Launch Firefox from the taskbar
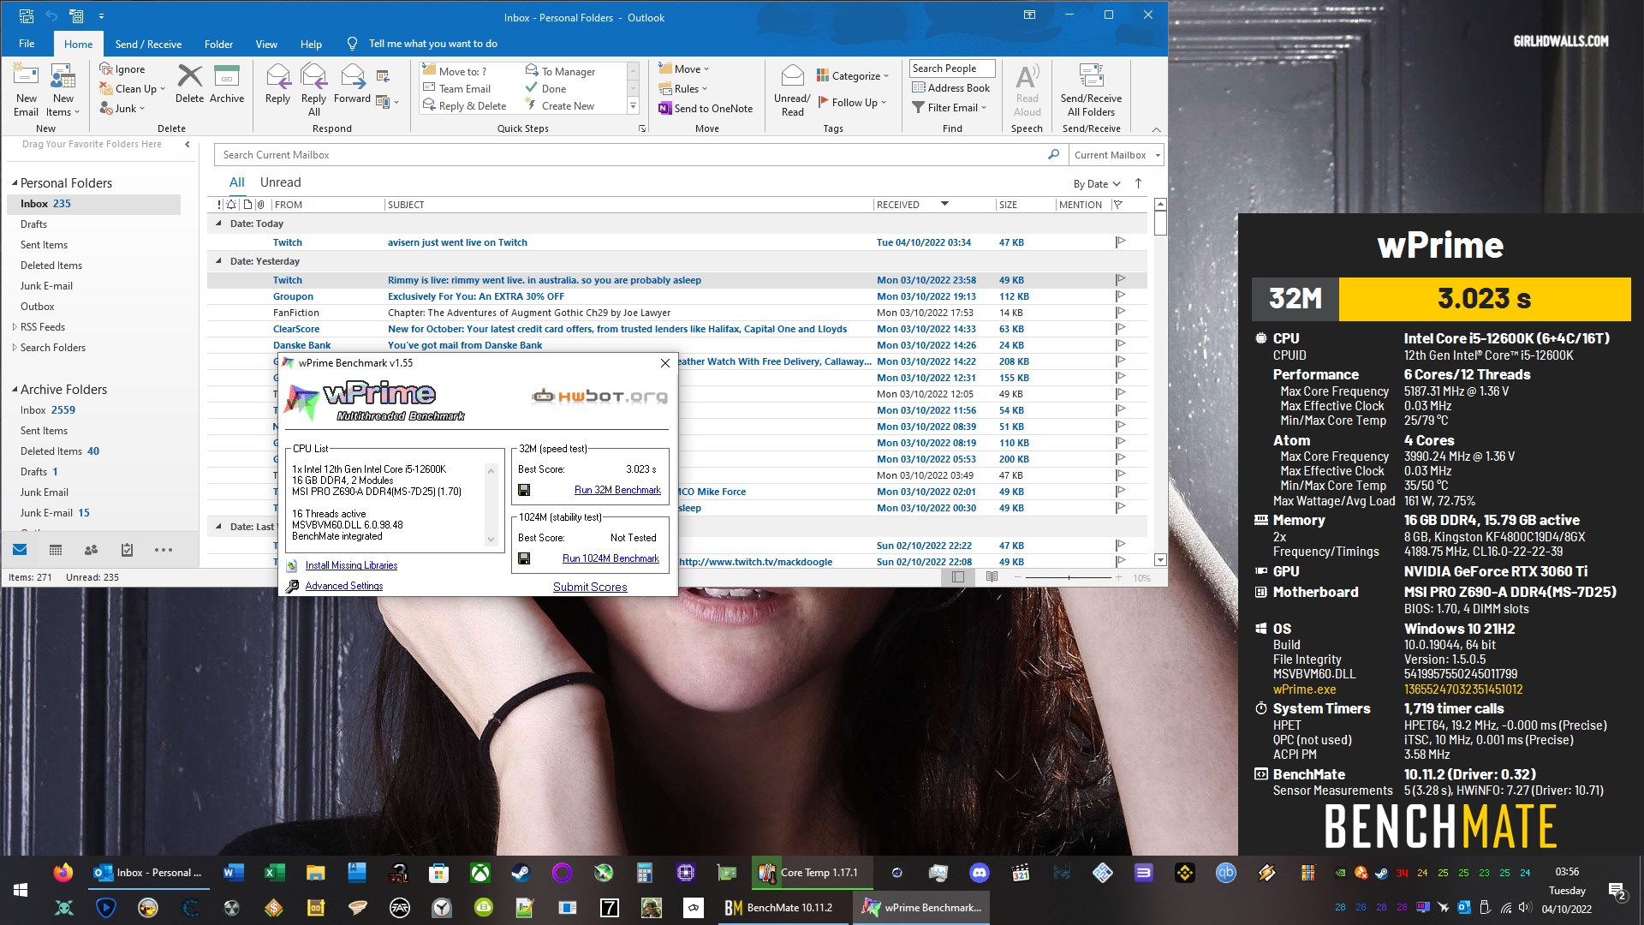This screenshot has height=925, width=1644. click(63, 873)
